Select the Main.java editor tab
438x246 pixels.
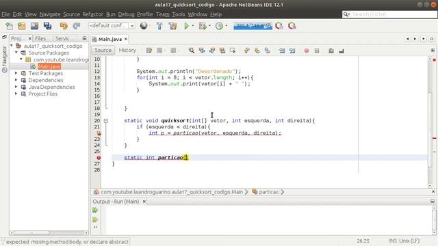[x=110, y=40]
